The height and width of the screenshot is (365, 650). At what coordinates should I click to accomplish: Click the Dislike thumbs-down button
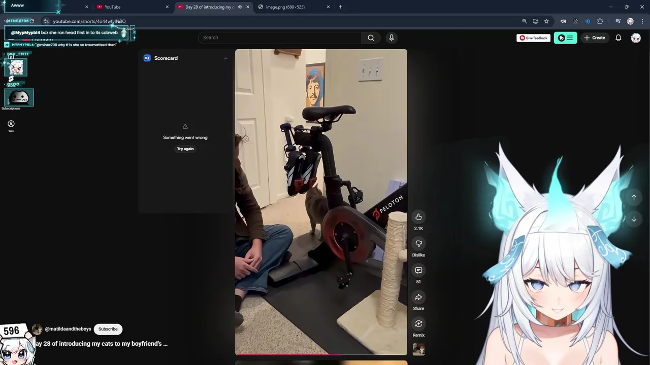point(418,244)
